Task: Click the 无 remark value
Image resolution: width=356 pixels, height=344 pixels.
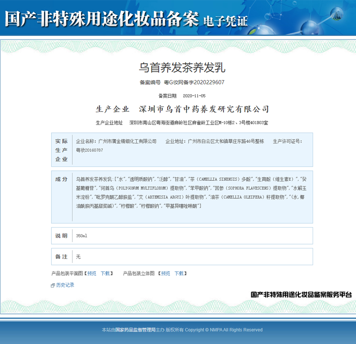Action: 78,257
